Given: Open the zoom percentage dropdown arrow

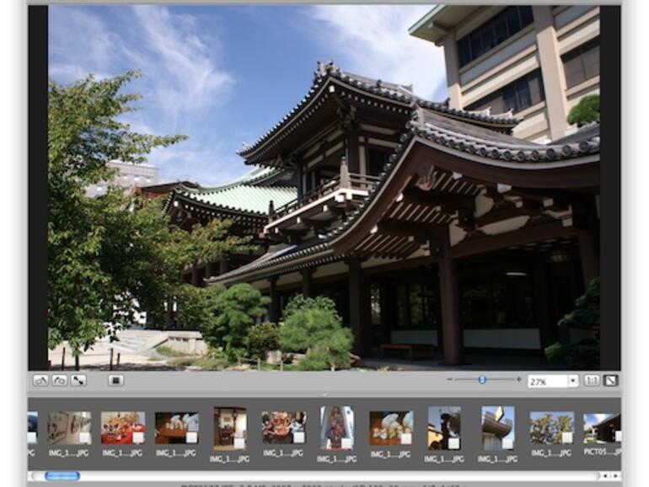Looking at the screenshot, I should (x=573, y=381).
